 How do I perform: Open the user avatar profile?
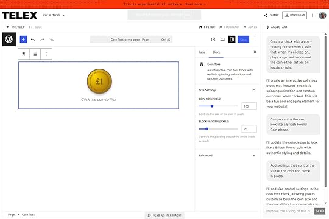point(322,15)
